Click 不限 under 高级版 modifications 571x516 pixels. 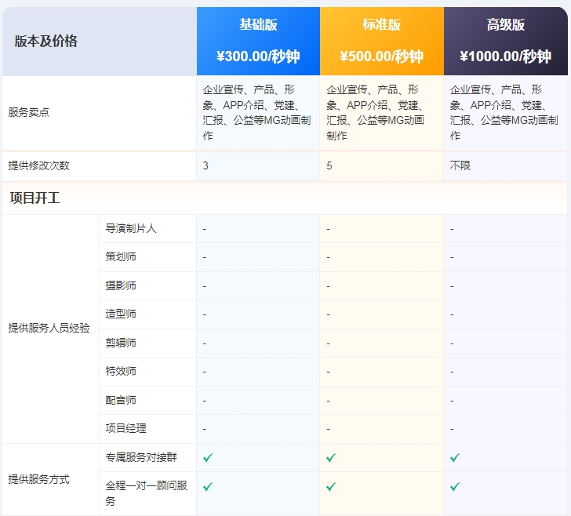(460, 165)
